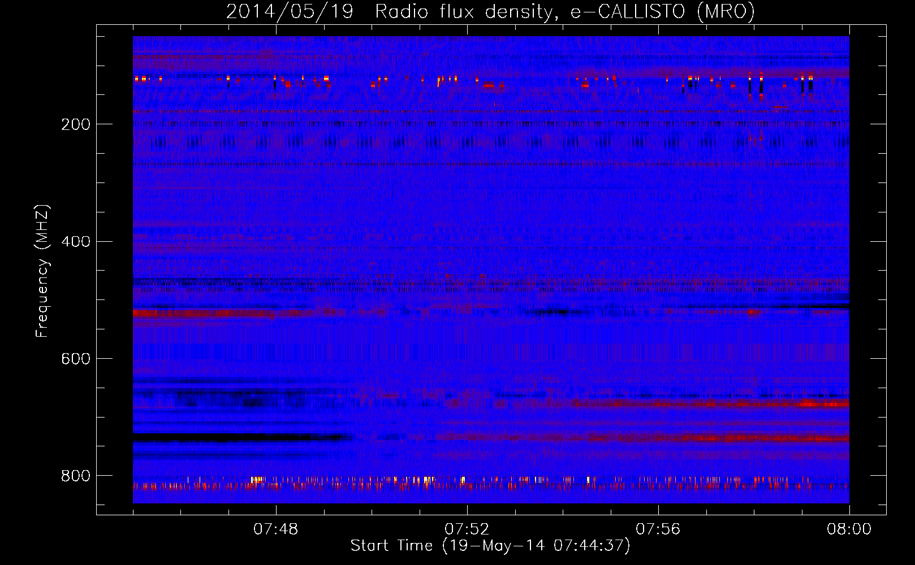The height and width of the screenshot is (565, 915).
Task: Click the 08:00 time tick label
Action: (x=849, y=529)
